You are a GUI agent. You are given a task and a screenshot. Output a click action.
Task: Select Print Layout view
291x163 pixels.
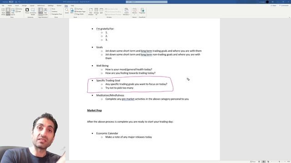point(8,12)
